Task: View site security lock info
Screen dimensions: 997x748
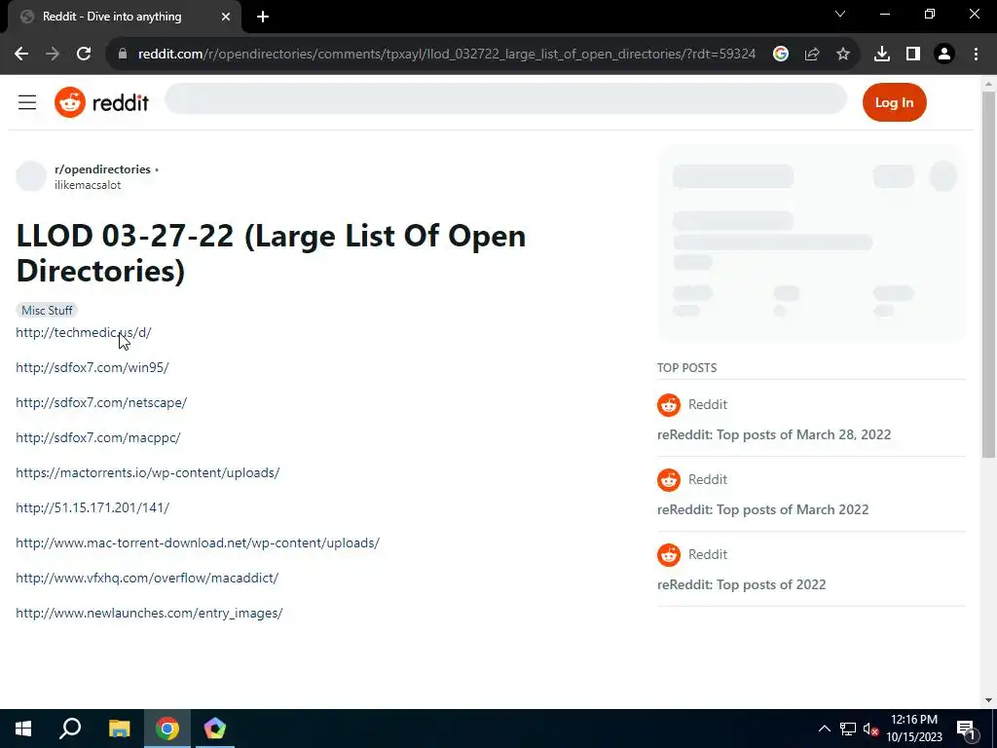Action: pyautogui.click(x=123, y=55)
